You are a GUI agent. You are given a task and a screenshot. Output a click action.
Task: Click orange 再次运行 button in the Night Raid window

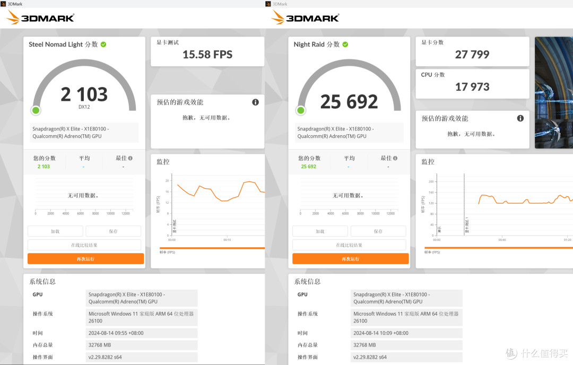tap(351, 259)
